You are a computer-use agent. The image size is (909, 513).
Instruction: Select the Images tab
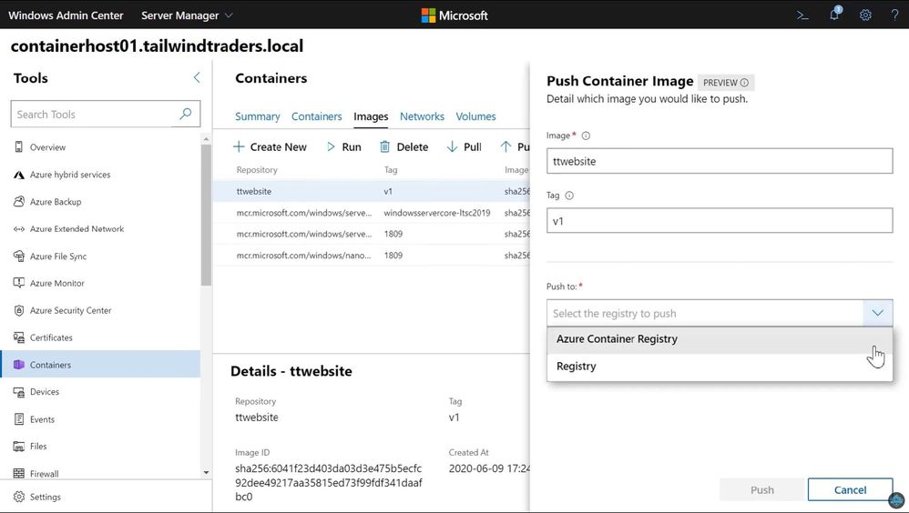(371, 116)
